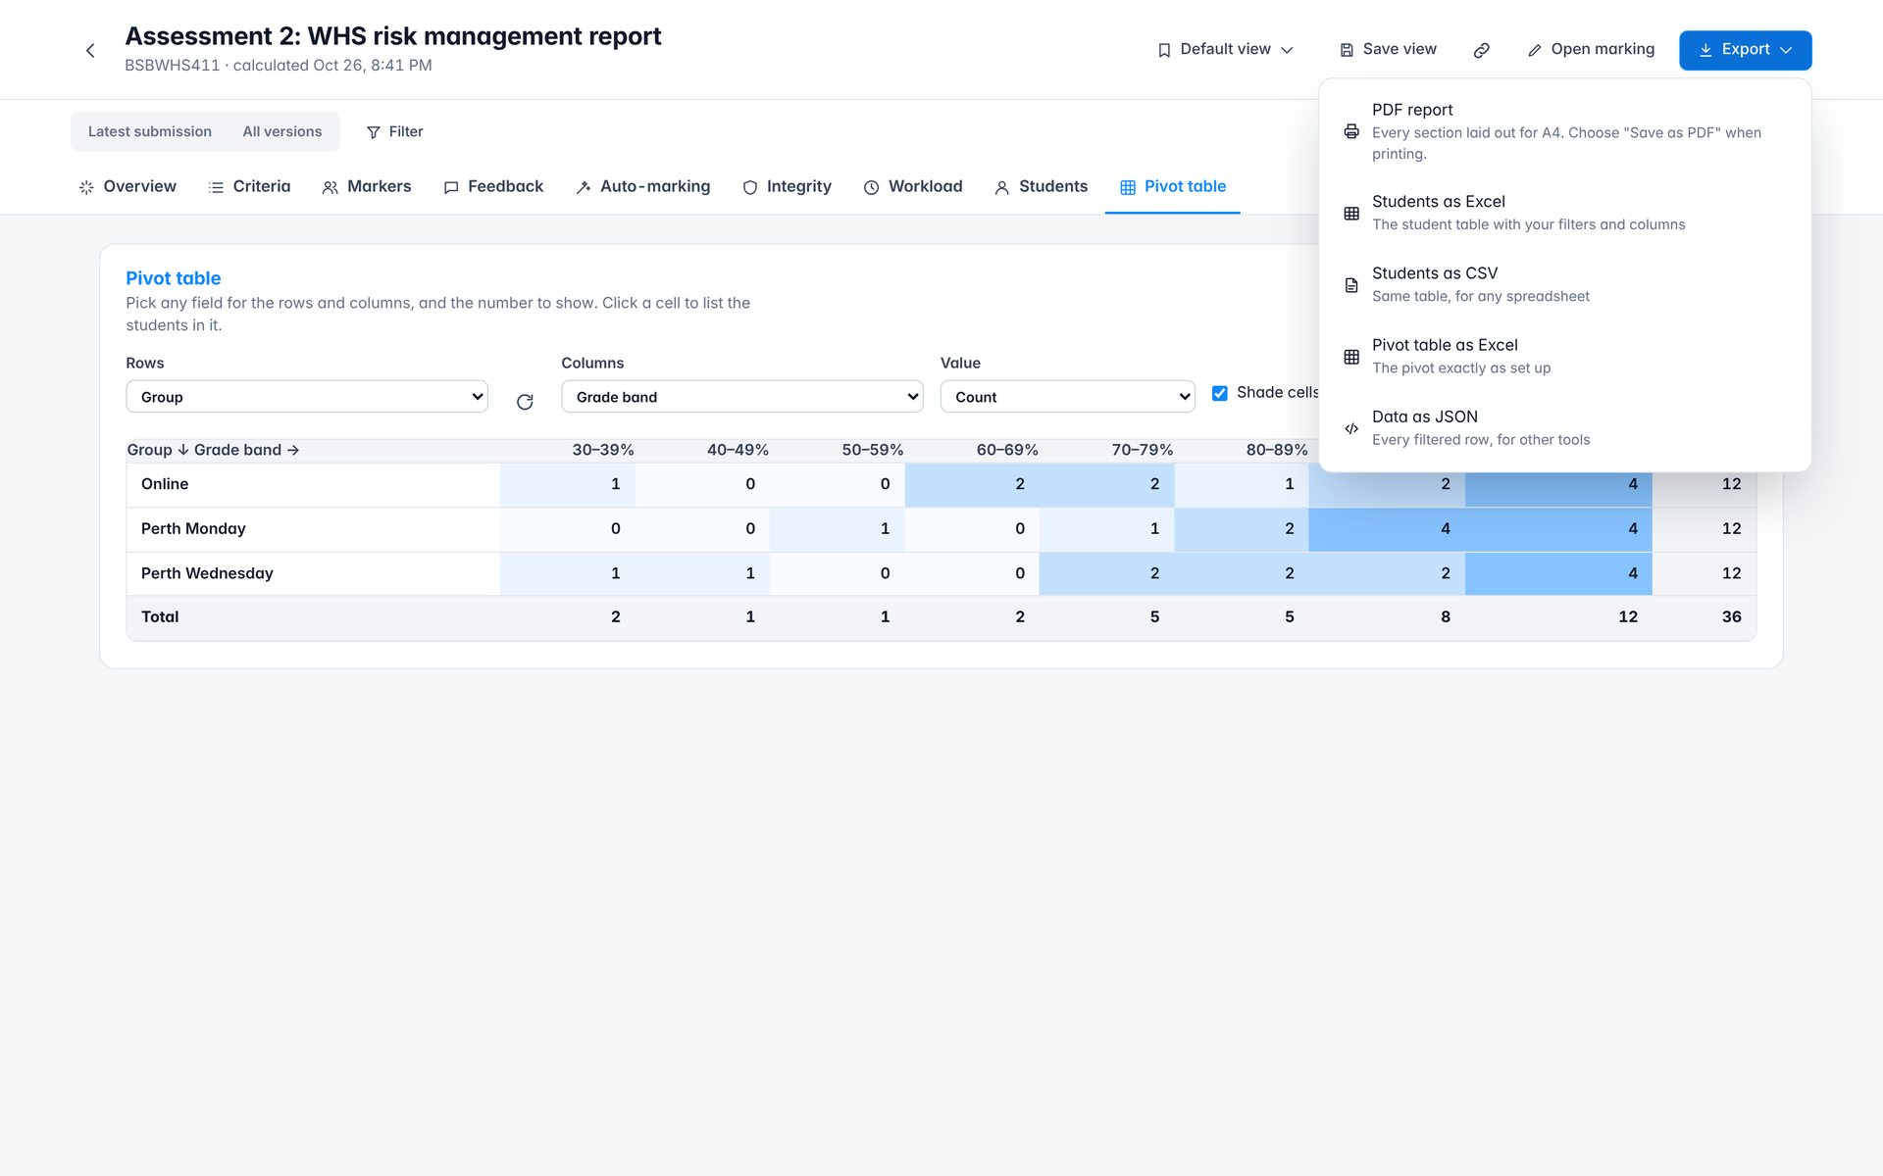This screenshot has width=1883, height=1176.
Task: Click the Overview sparkle icon
Action: (x=86, y=187)
